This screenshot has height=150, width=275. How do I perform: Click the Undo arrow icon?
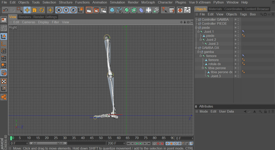5,10
